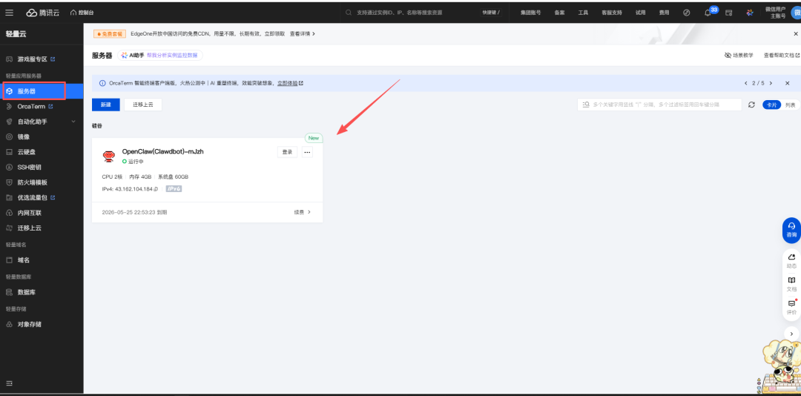Viewport: 801px width, 396px height.
Task: Click the 腾讯云 cloud logo
Action: pos(43,13)
